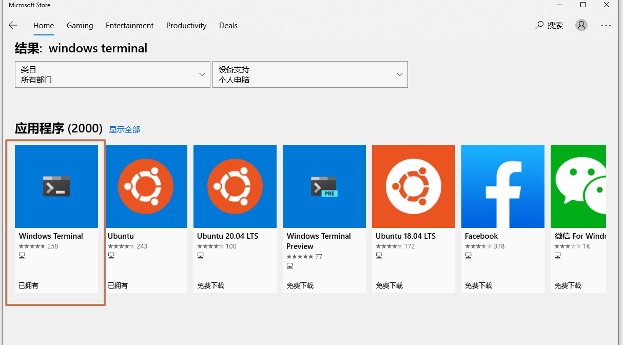Viewport: 623px width, 345px height.
Task: Click the PC device icon under the 243 rating
Action: [x=111, y=256]
